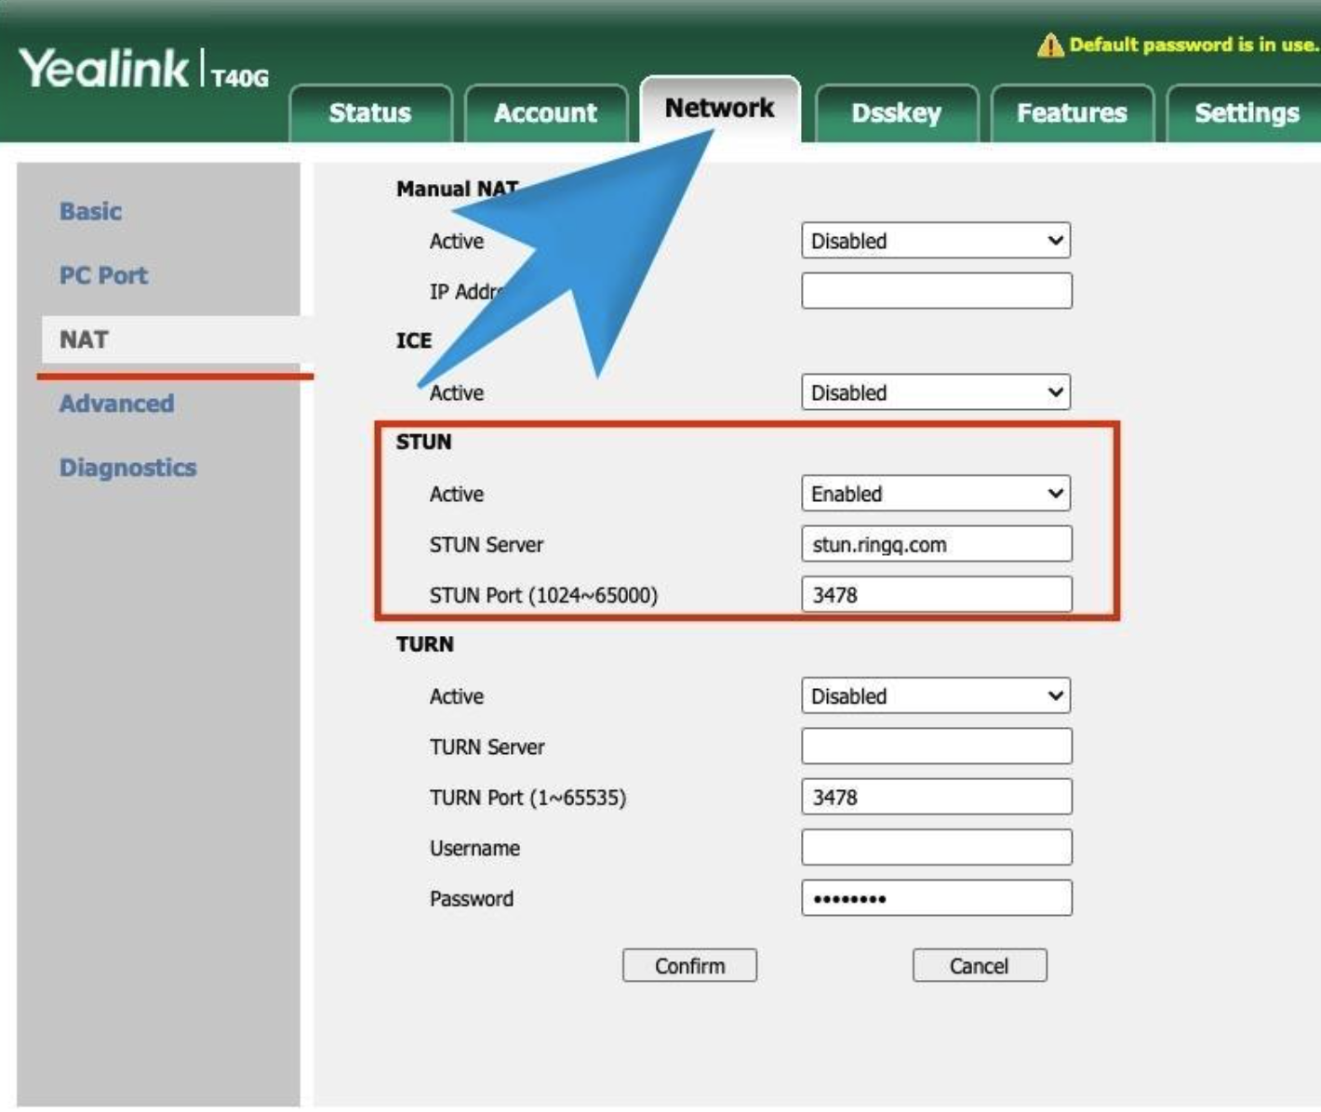Select Basic in the sidebar
The width and height of the screenshot is (1321, 1112).
89,211
